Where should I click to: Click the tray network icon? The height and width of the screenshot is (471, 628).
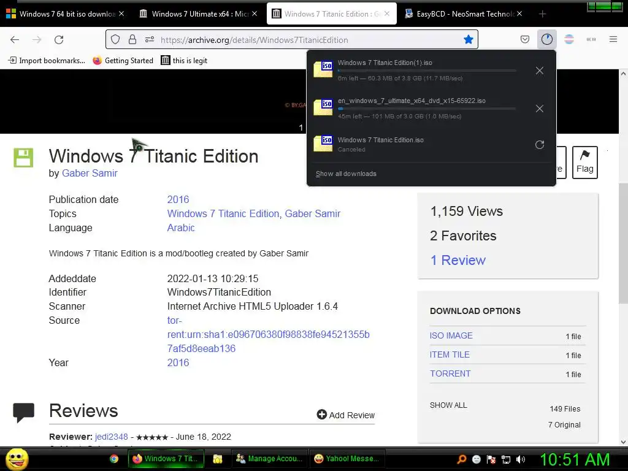click(506, 459)
